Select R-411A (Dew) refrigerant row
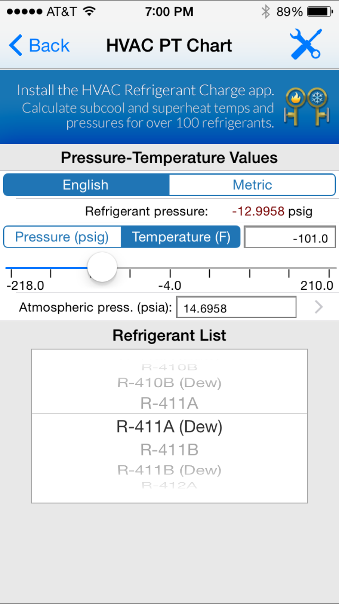Image resolution: width=339 pixels, height=604 pixels. (169, 427)
